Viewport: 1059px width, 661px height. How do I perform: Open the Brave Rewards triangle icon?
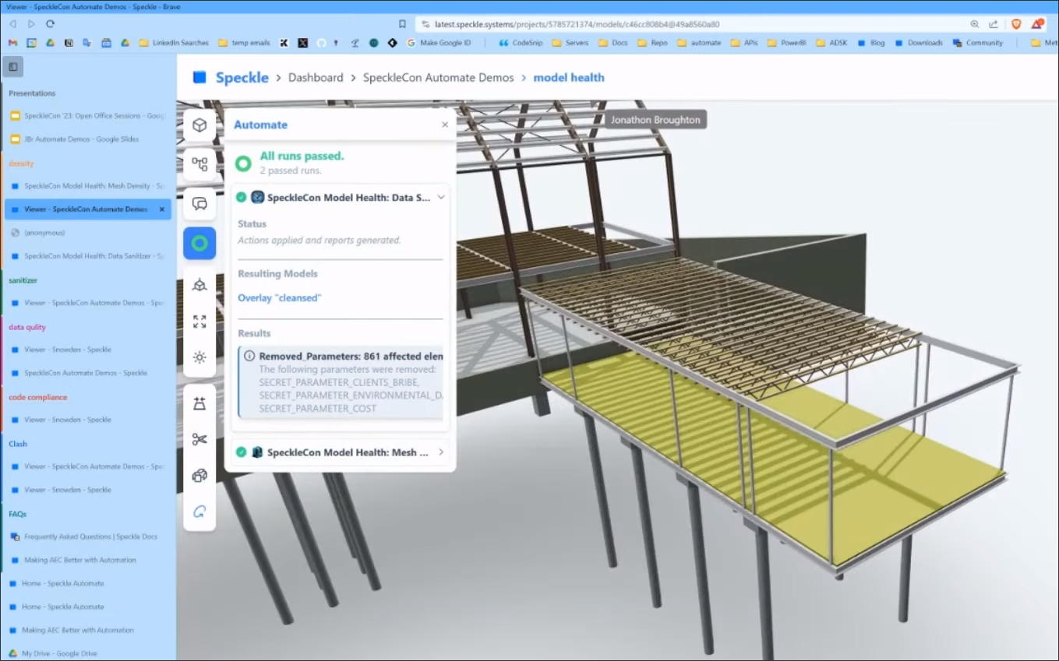click(1037, 24)
